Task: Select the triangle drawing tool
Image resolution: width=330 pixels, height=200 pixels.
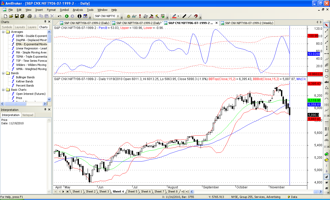Action: tap(327, 88)
